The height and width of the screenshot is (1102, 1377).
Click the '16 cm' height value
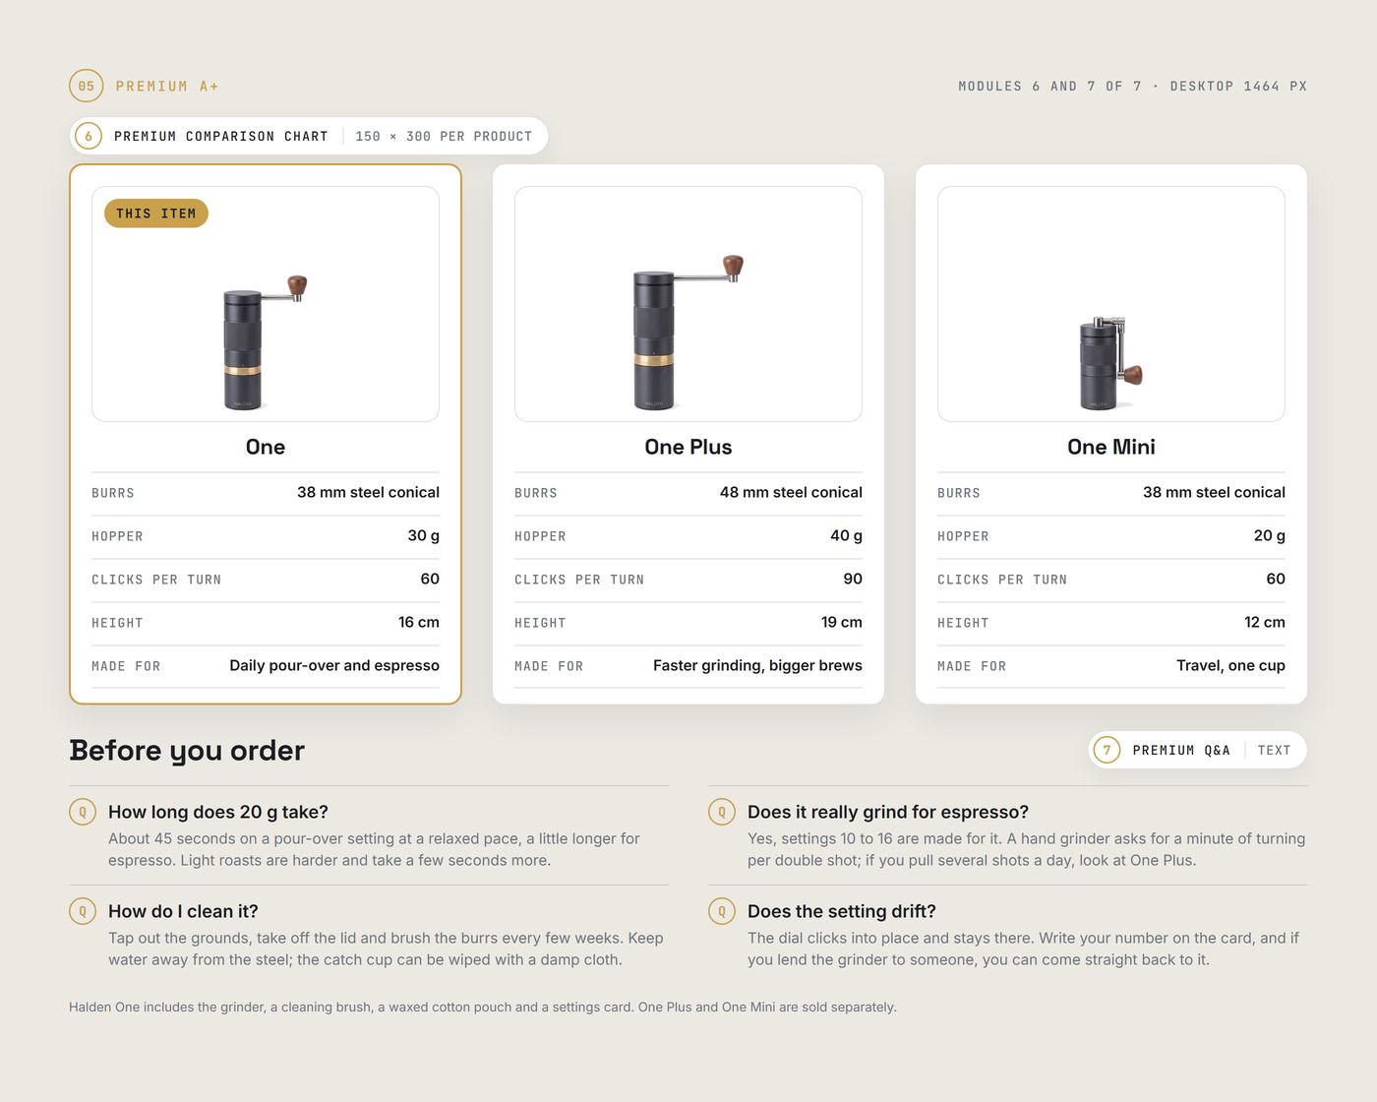click(x=419, y=622)
